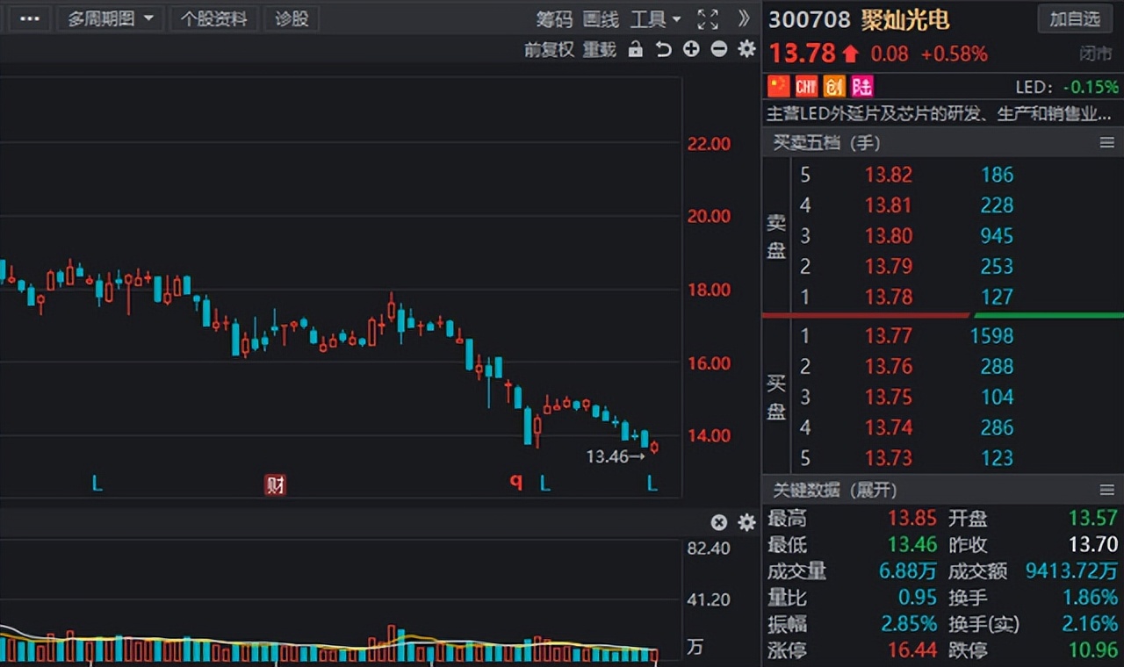
Task: Click the CNY currency badge icon
Action: (x=806, y=86)
